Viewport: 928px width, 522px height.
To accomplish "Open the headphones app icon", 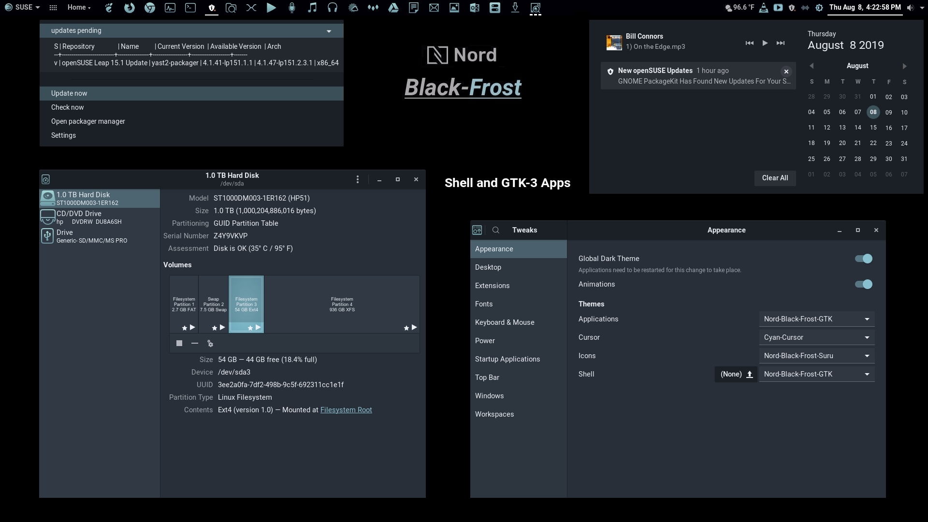I will coord(333,8).
